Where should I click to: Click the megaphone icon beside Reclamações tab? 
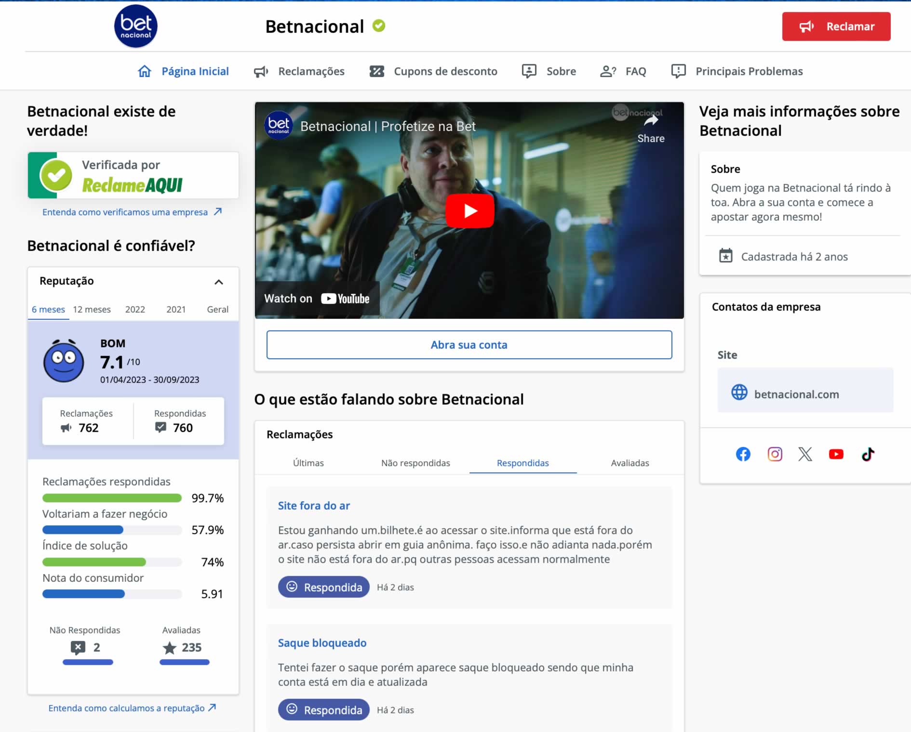261,72
